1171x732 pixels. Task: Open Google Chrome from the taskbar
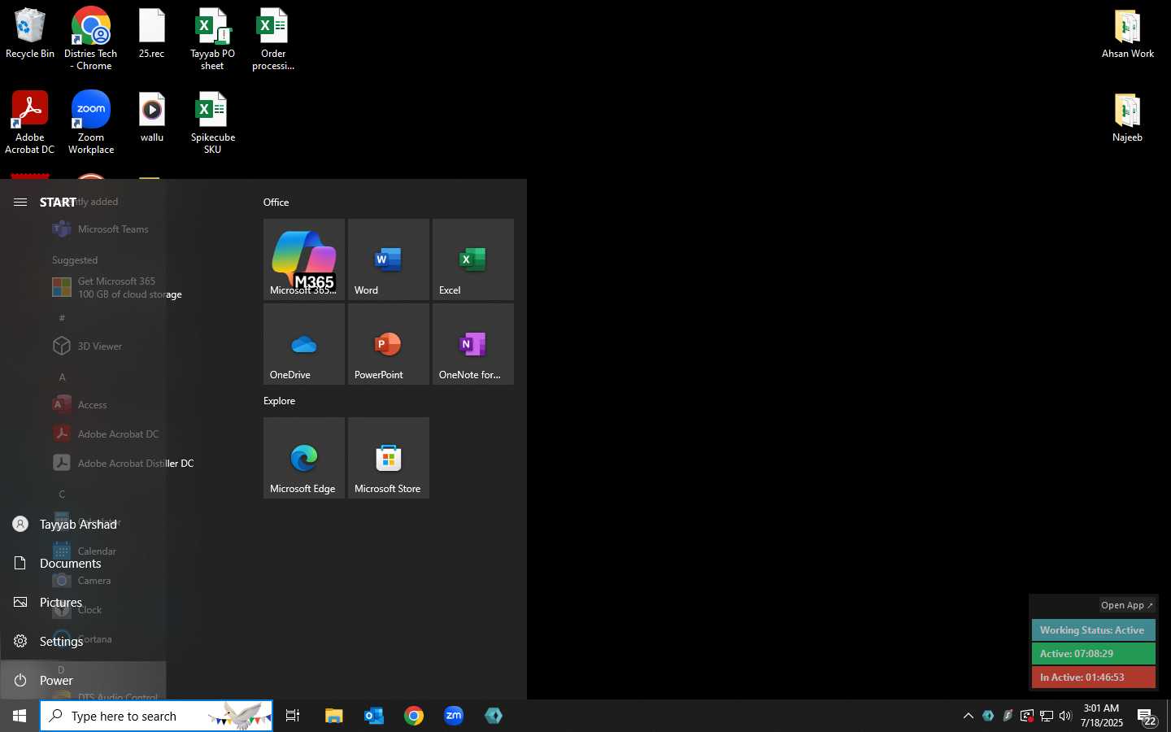click(x=414, y=716)
